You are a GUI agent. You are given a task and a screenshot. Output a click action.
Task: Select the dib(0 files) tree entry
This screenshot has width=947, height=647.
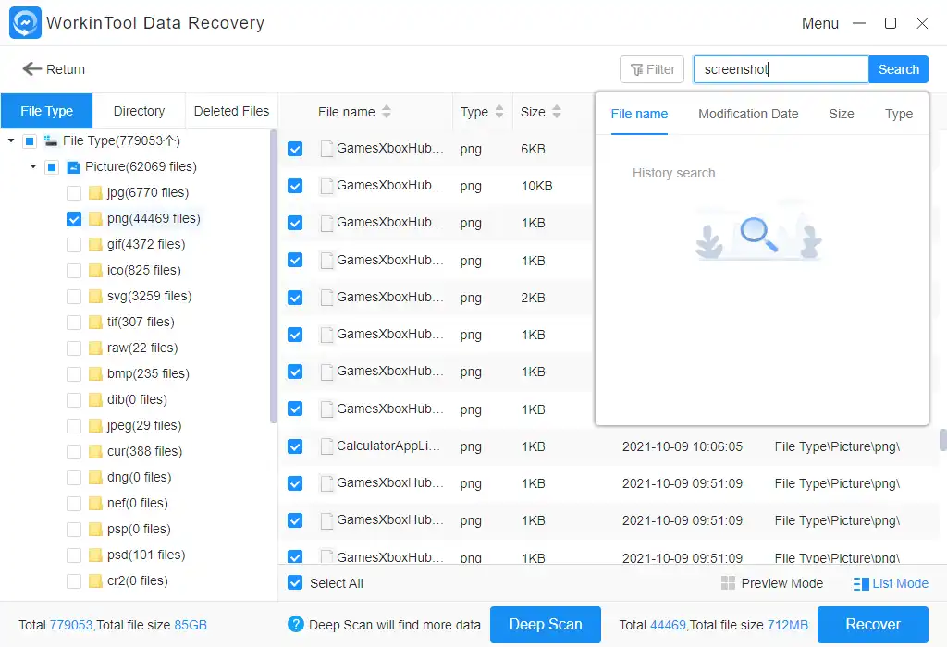137,399
